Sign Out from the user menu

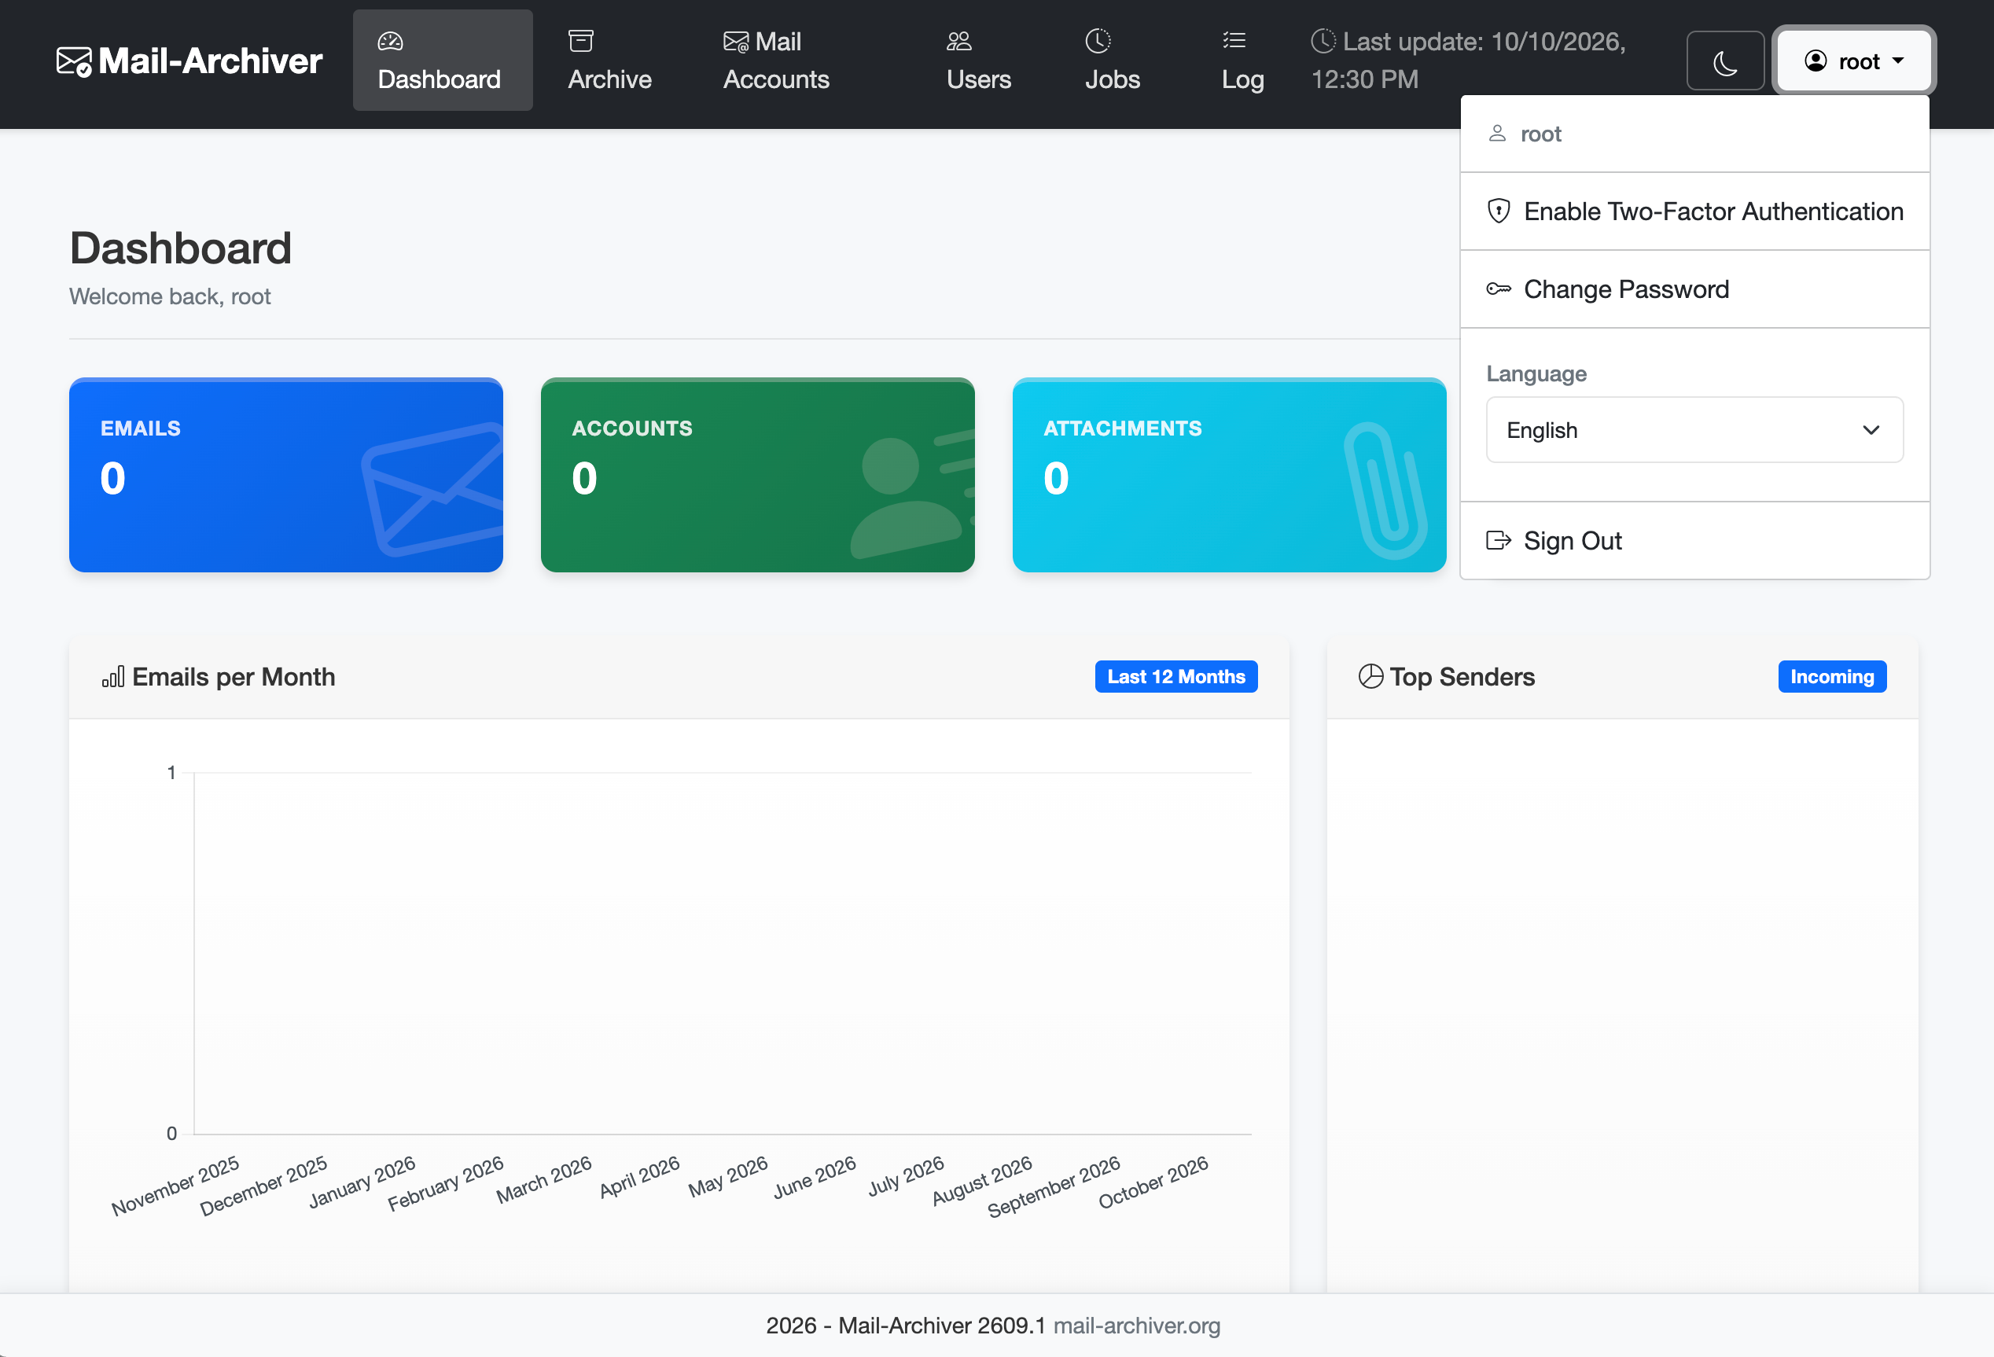click(1694, 540)
